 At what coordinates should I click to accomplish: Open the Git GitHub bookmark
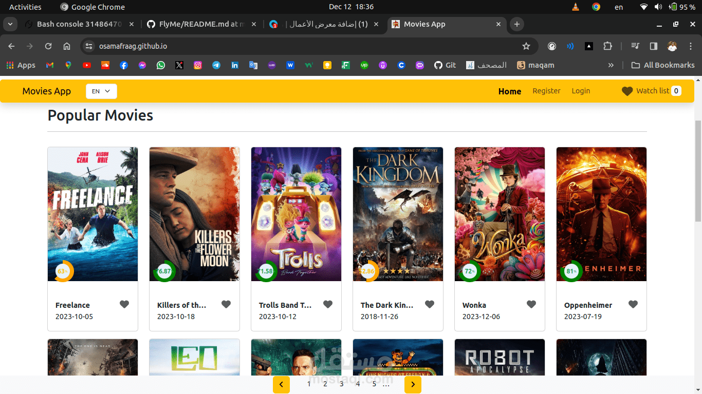445,65
